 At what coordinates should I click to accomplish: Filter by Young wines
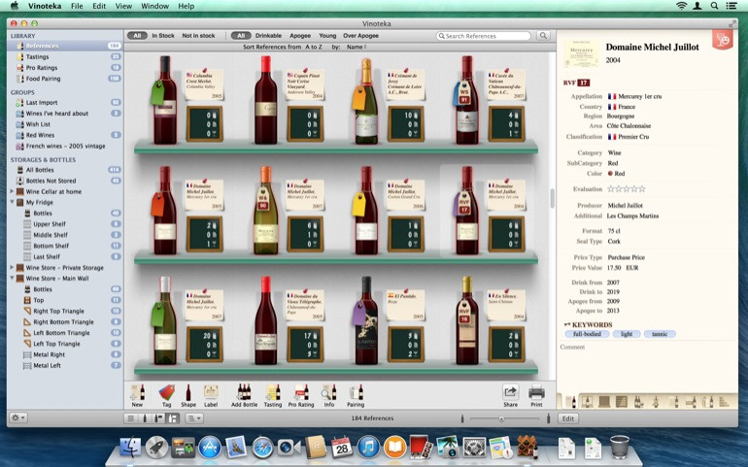(327, 36)
